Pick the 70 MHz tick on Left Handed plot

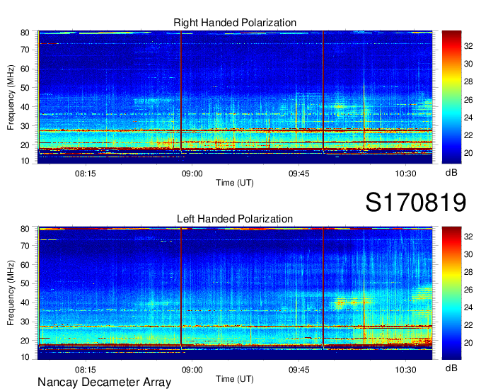click(x=25, y=246)
